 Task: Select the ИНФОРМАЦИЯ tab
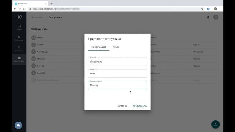coord(99,47)
